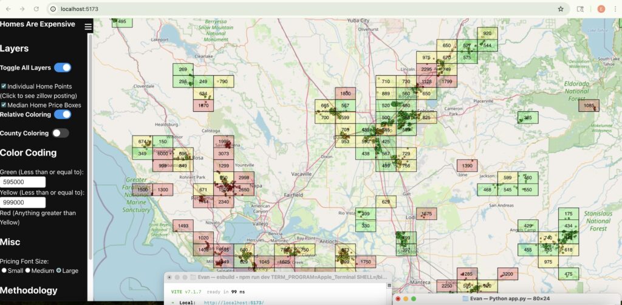
Task: Reload the page with refresh icon
Action: tap(36, 9)
